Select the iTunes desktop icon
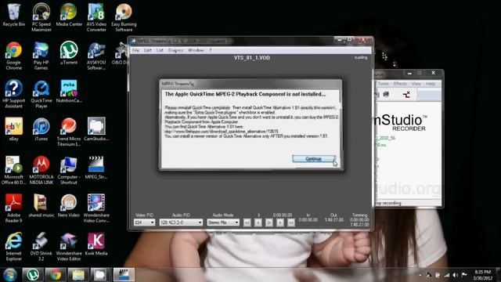 click(x=41, y=129)
